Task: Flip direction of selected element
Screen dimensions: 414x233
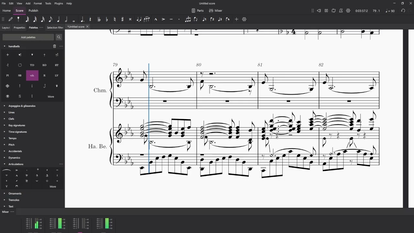Action: coord(196,19)
